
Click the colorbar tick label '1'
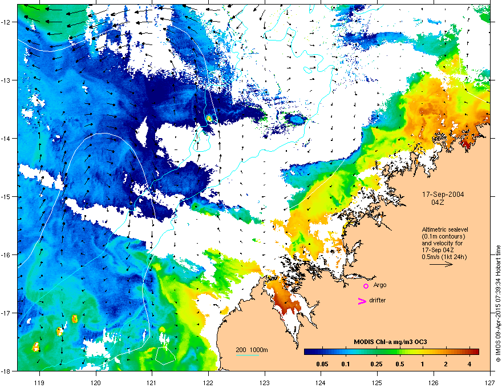(423, 364)
